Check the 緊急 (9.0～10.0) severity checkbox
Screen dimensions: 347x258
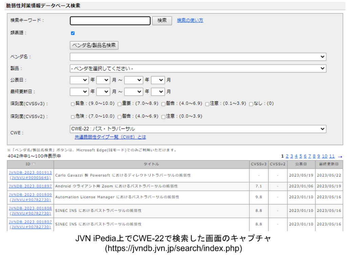(73, 104)
